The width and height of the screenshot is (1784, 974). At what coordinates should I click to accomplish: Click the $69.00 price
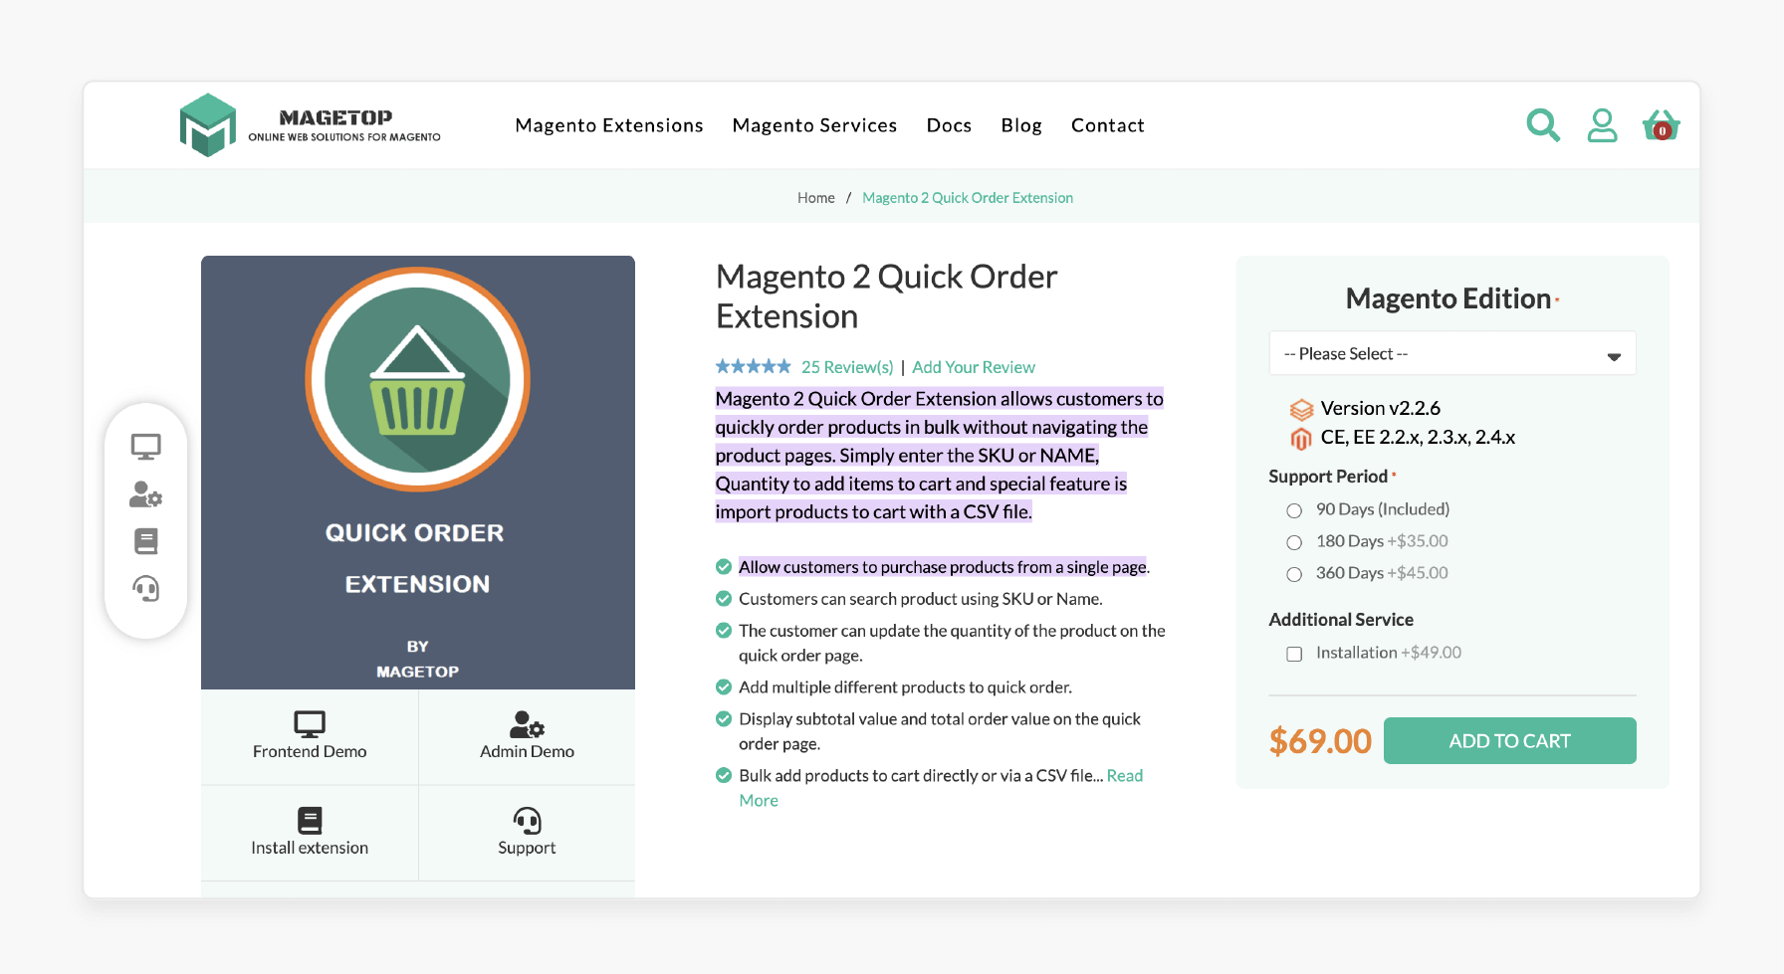click(x=1320, y=741)
